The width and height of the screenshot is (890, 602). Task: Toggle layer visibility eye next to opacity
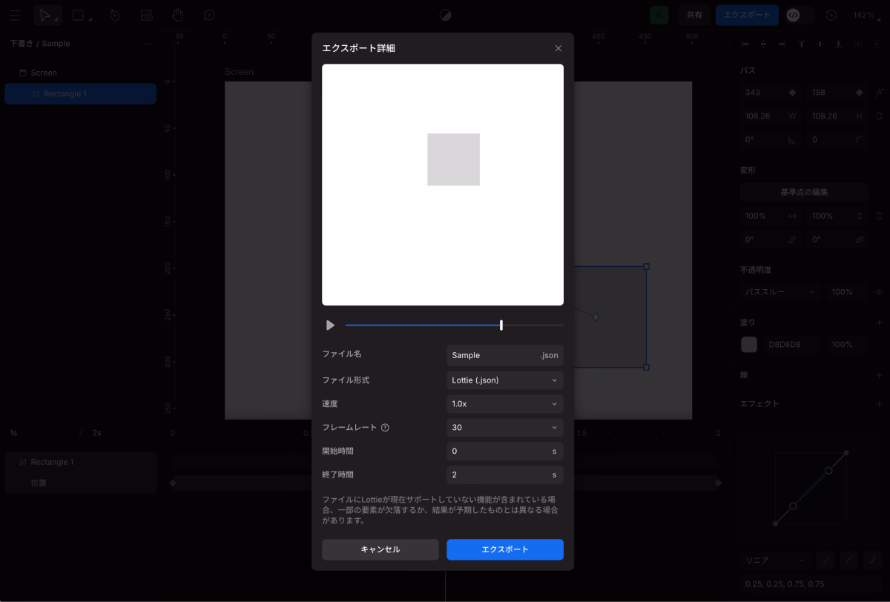pyautogui.click(x=880, y=292)
